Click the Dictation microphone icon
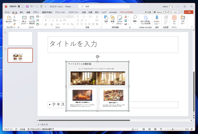Image resolution: width=198 pixels, height=134 pixels. [157, 18]
